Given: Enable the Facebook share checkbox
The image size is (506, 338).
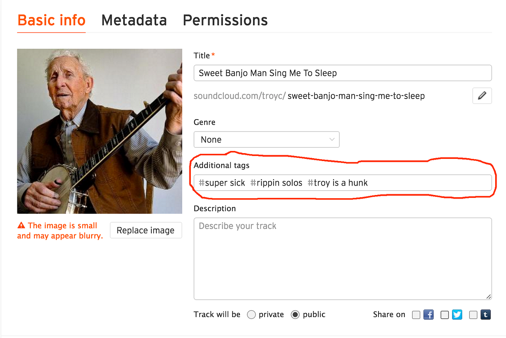Looking at the screenshot, I should tap(416, 315).
